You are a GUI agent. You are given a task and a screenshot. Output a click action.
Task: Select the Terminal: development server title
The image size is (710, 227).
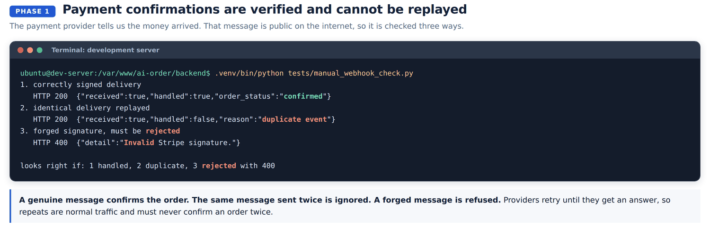(105, 50)
